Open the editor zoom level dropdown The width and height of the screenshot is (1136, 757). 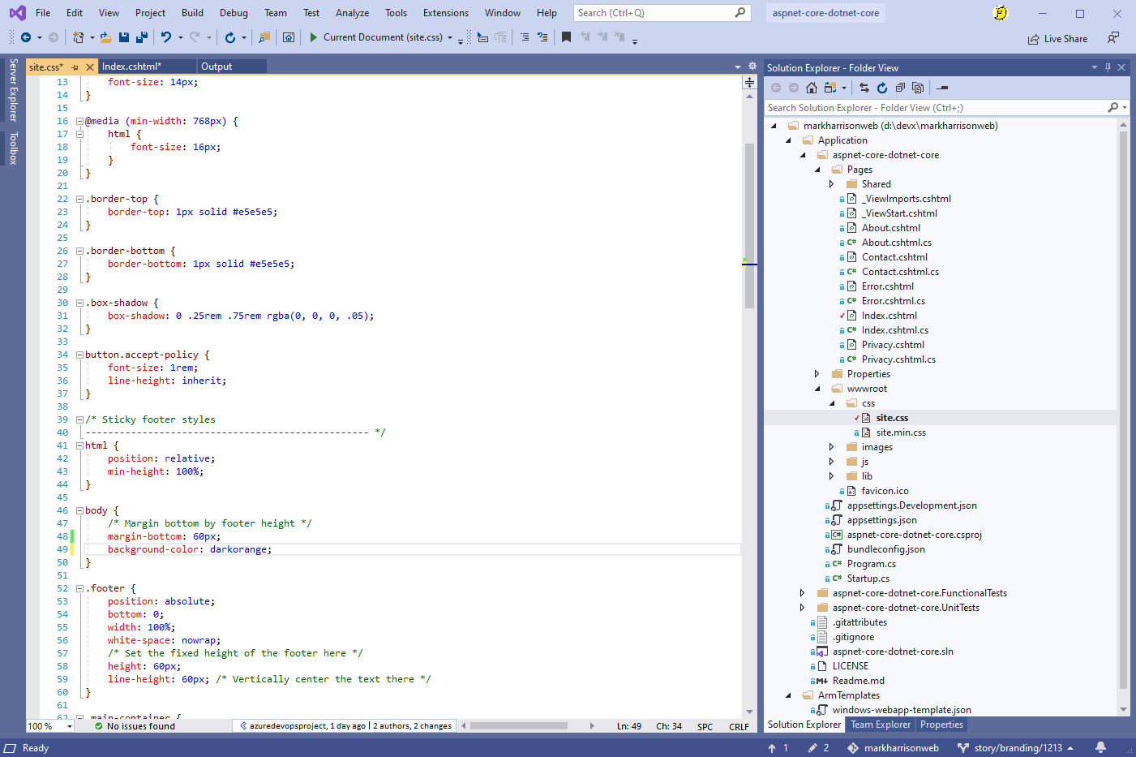[x=70, y=726]
